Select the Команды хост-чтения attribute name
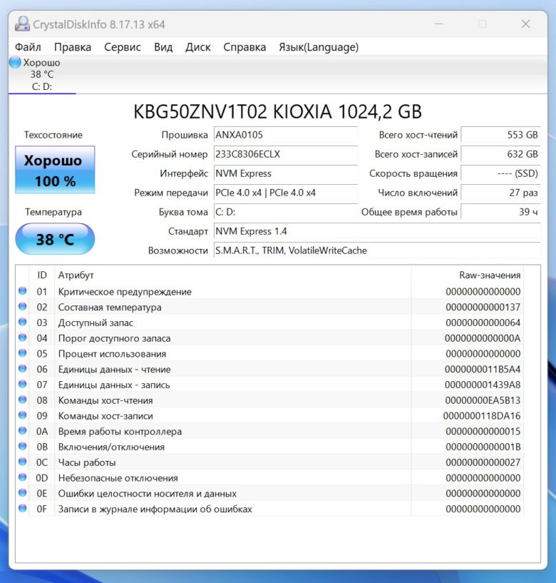 [105, 400]
